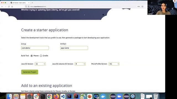Image resolution: width=177 pixels, height=99 pixels.
Task: Open the Java SE Version dropdown
Action: pos(40,64)
